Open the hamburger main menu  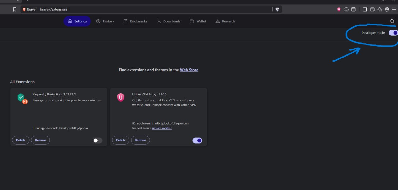coord(394,9)
